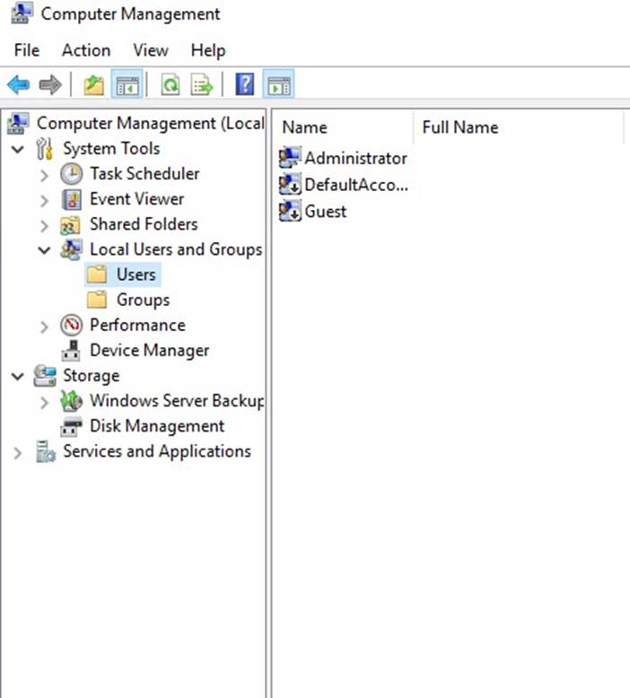Viewport: 630px width, 698px height.
Task: Collapse the System Tools node
Action: (17, 149)
